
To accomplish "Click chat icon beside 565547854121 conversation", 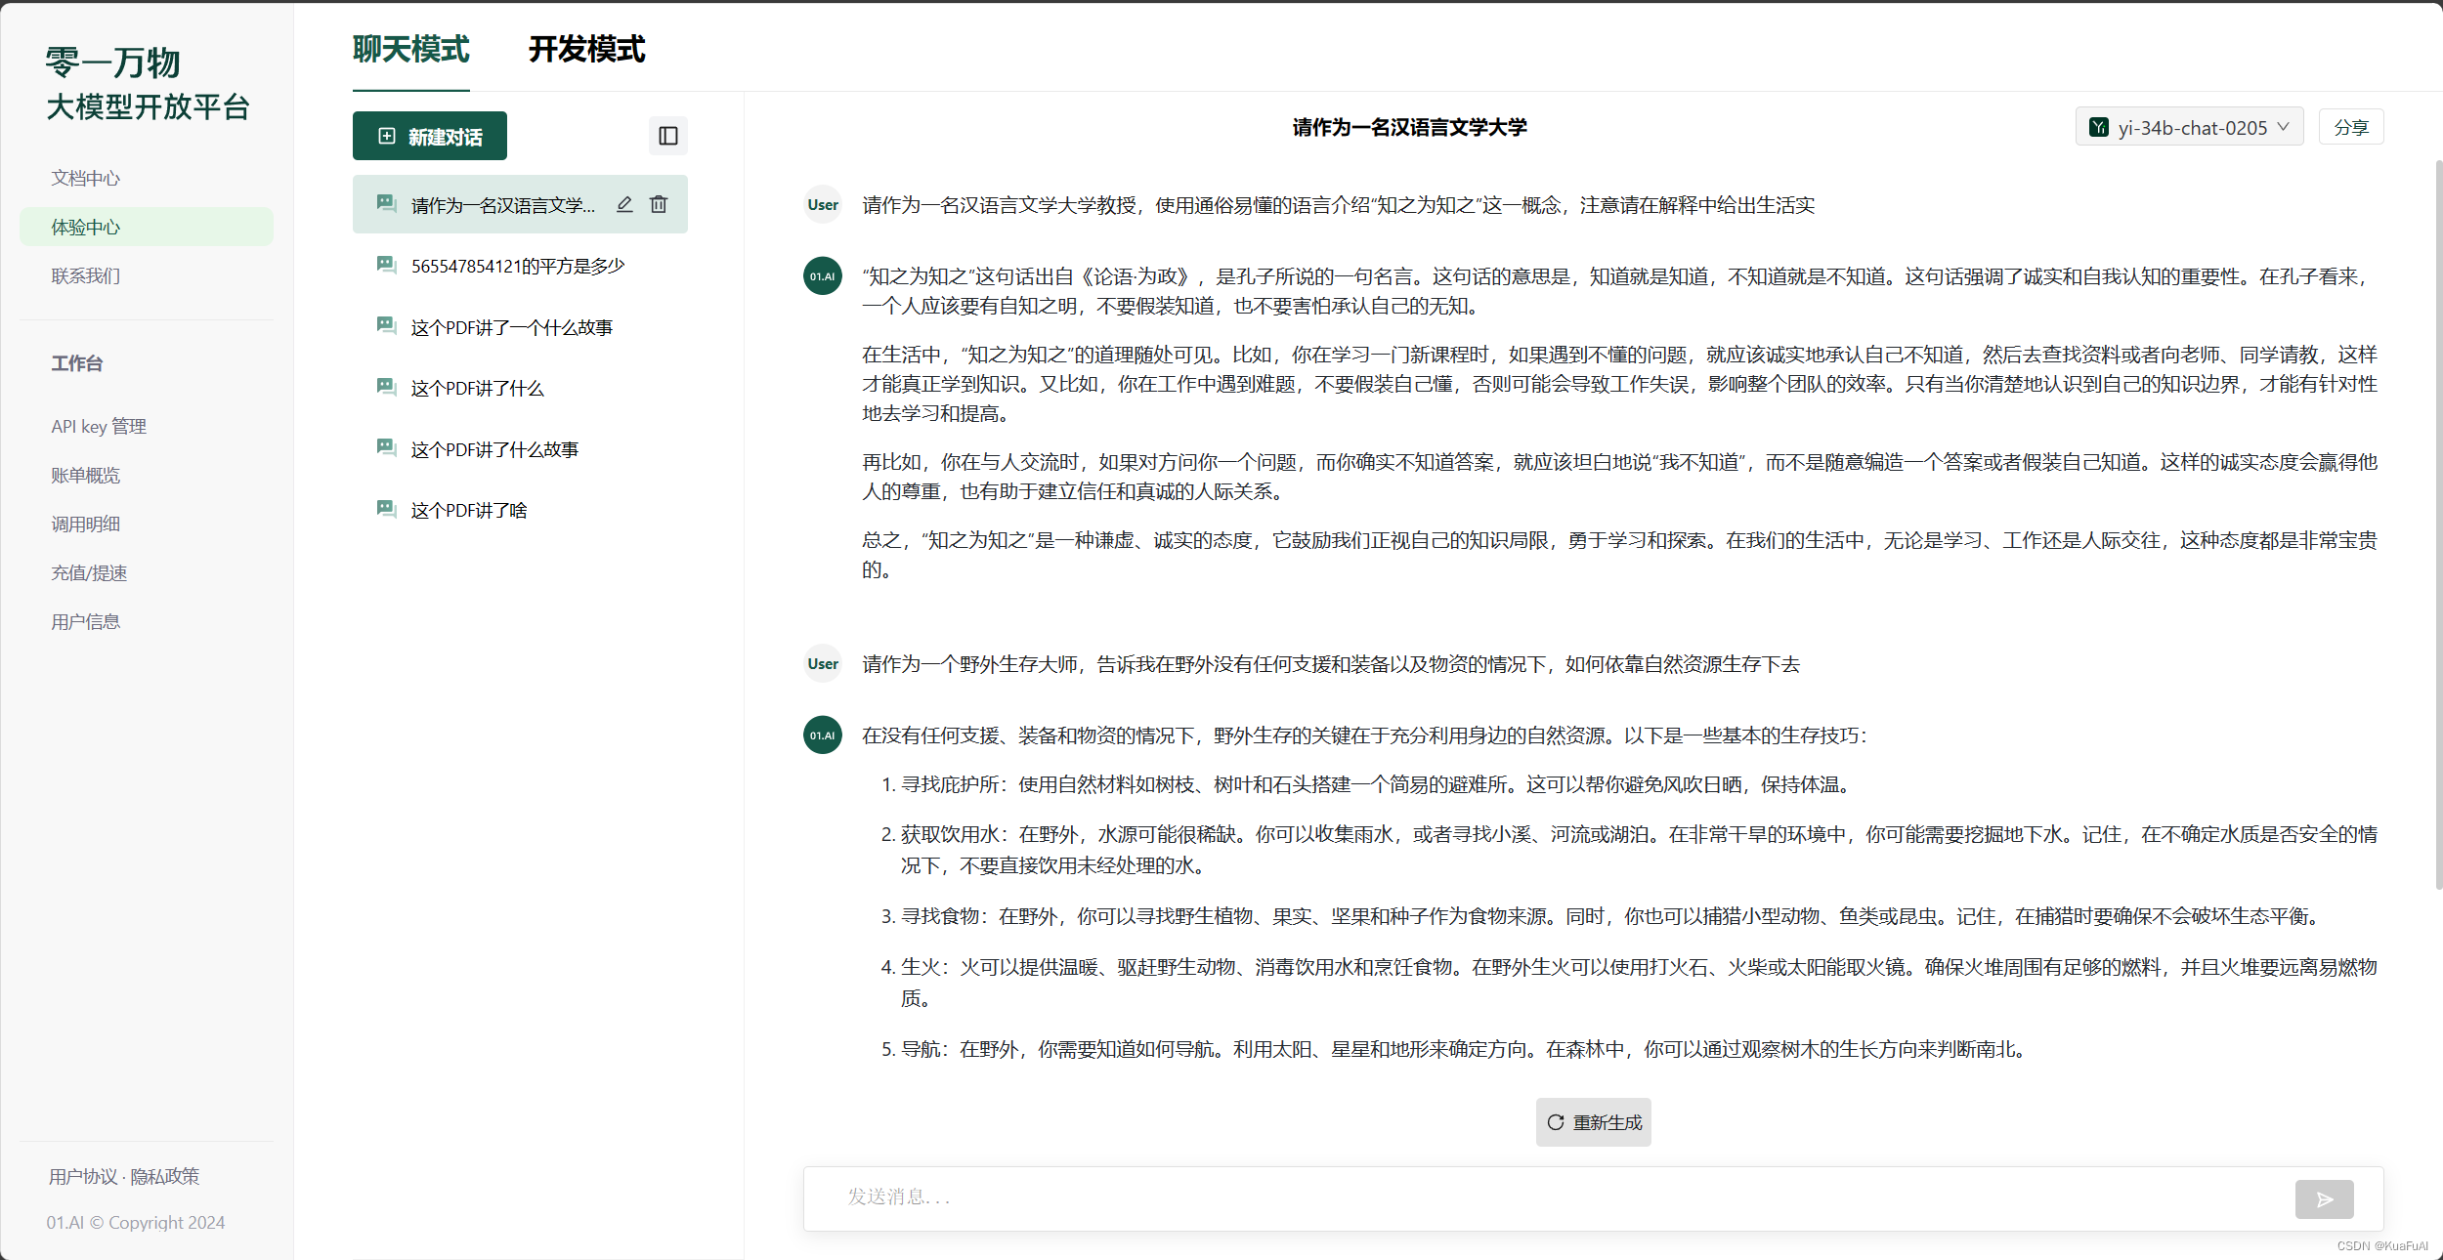I will pos(386,266).
